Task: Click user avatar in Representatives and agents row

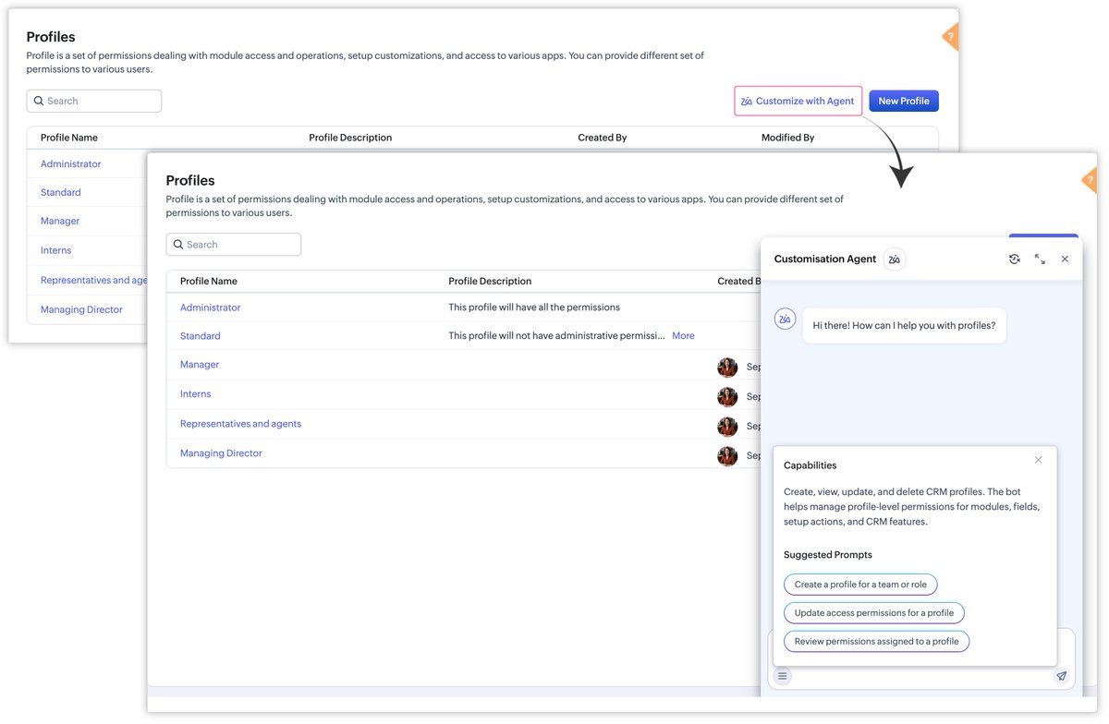Action: point(727,427)
